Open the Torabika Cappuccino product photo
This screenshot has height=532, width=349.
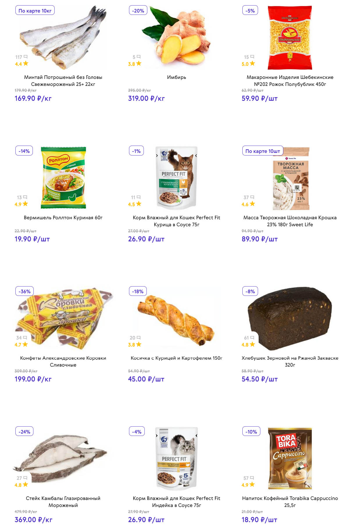tap(290, 458)
